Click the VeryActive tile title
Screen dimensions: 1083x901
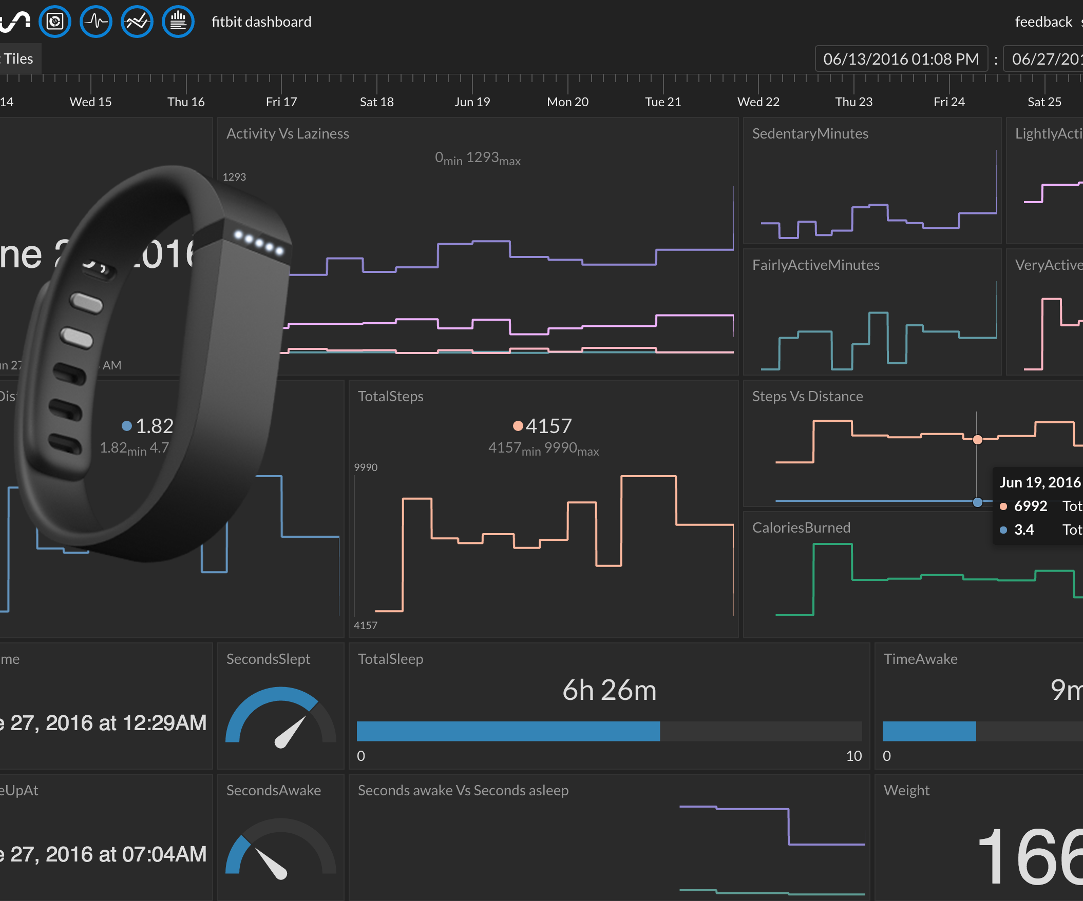[1049, 265]
